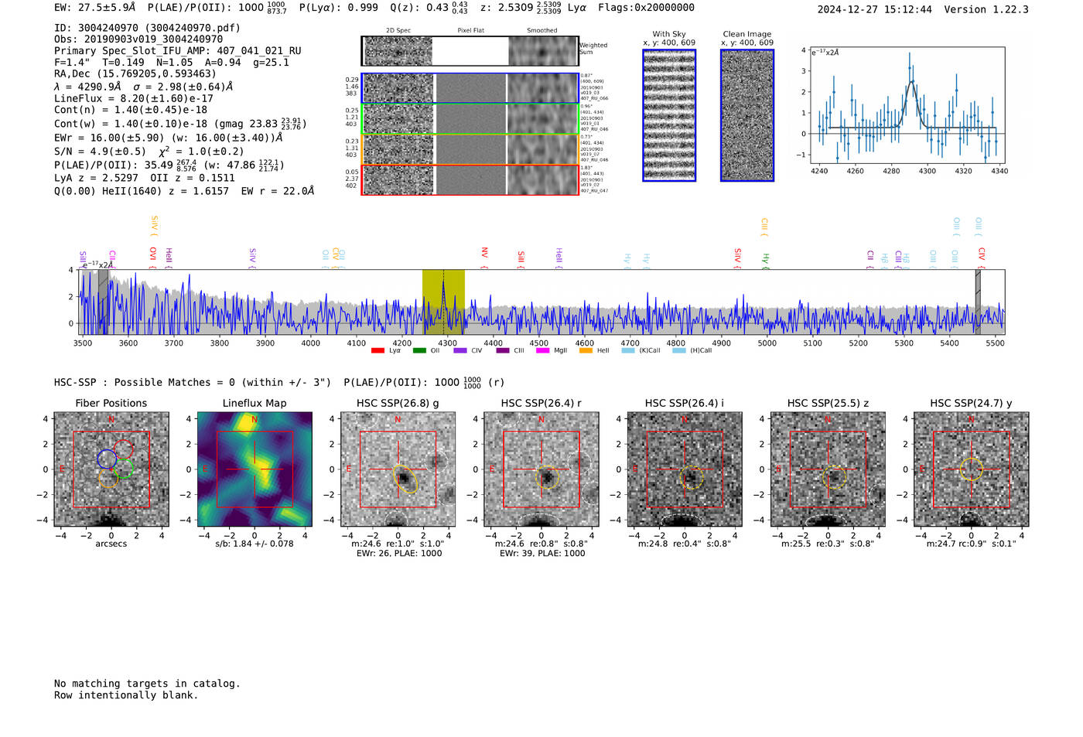Open the Fiber Positions cutout
The height and width of the screenshot is (737, 1083).
pyautogui.click(x=111, y=469)
